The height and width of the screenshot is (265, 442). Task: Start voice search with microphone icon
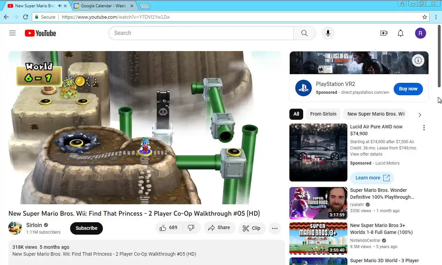(x=328, y=33)
